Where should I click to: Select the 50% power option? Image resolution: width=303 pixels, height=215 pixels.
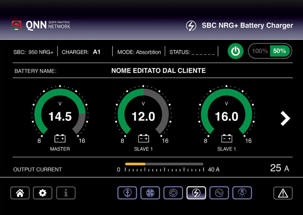[x=280, y=51]
